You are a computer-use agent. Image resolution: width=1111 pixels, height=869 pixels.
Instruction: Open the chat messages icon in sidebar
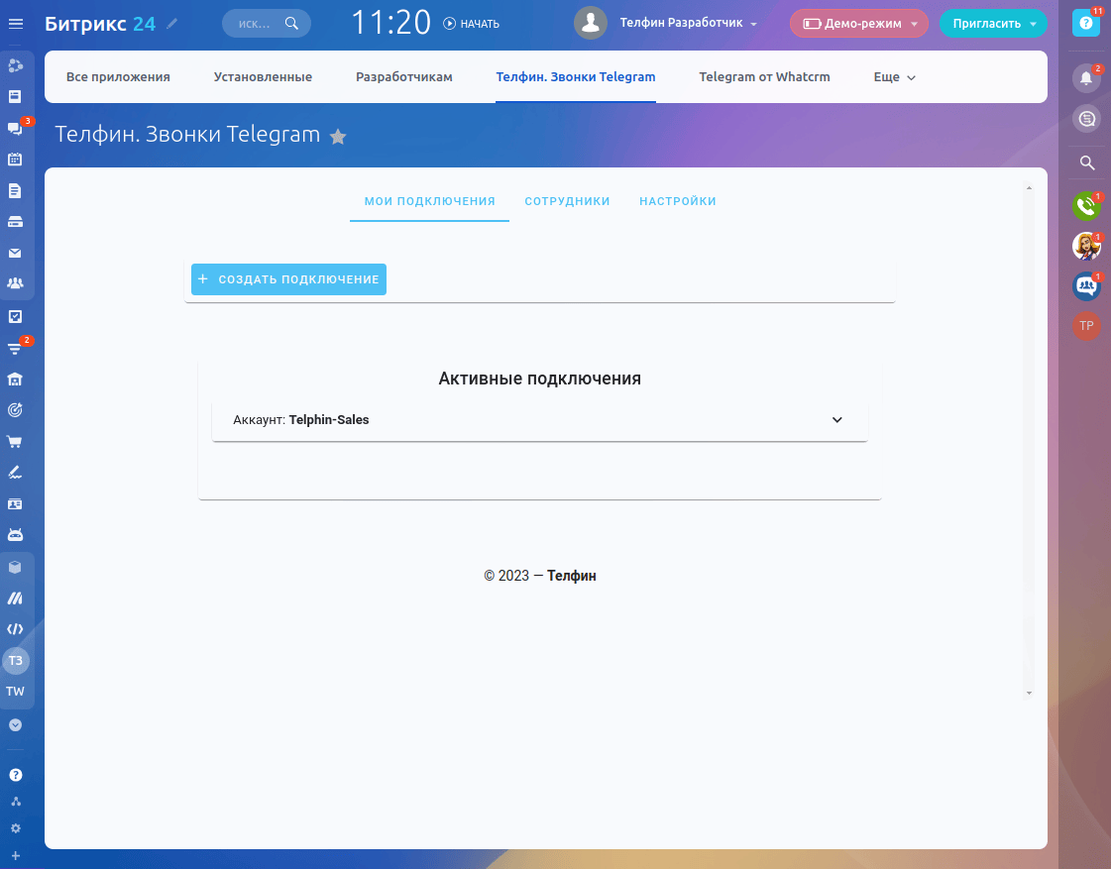(15, 128)
